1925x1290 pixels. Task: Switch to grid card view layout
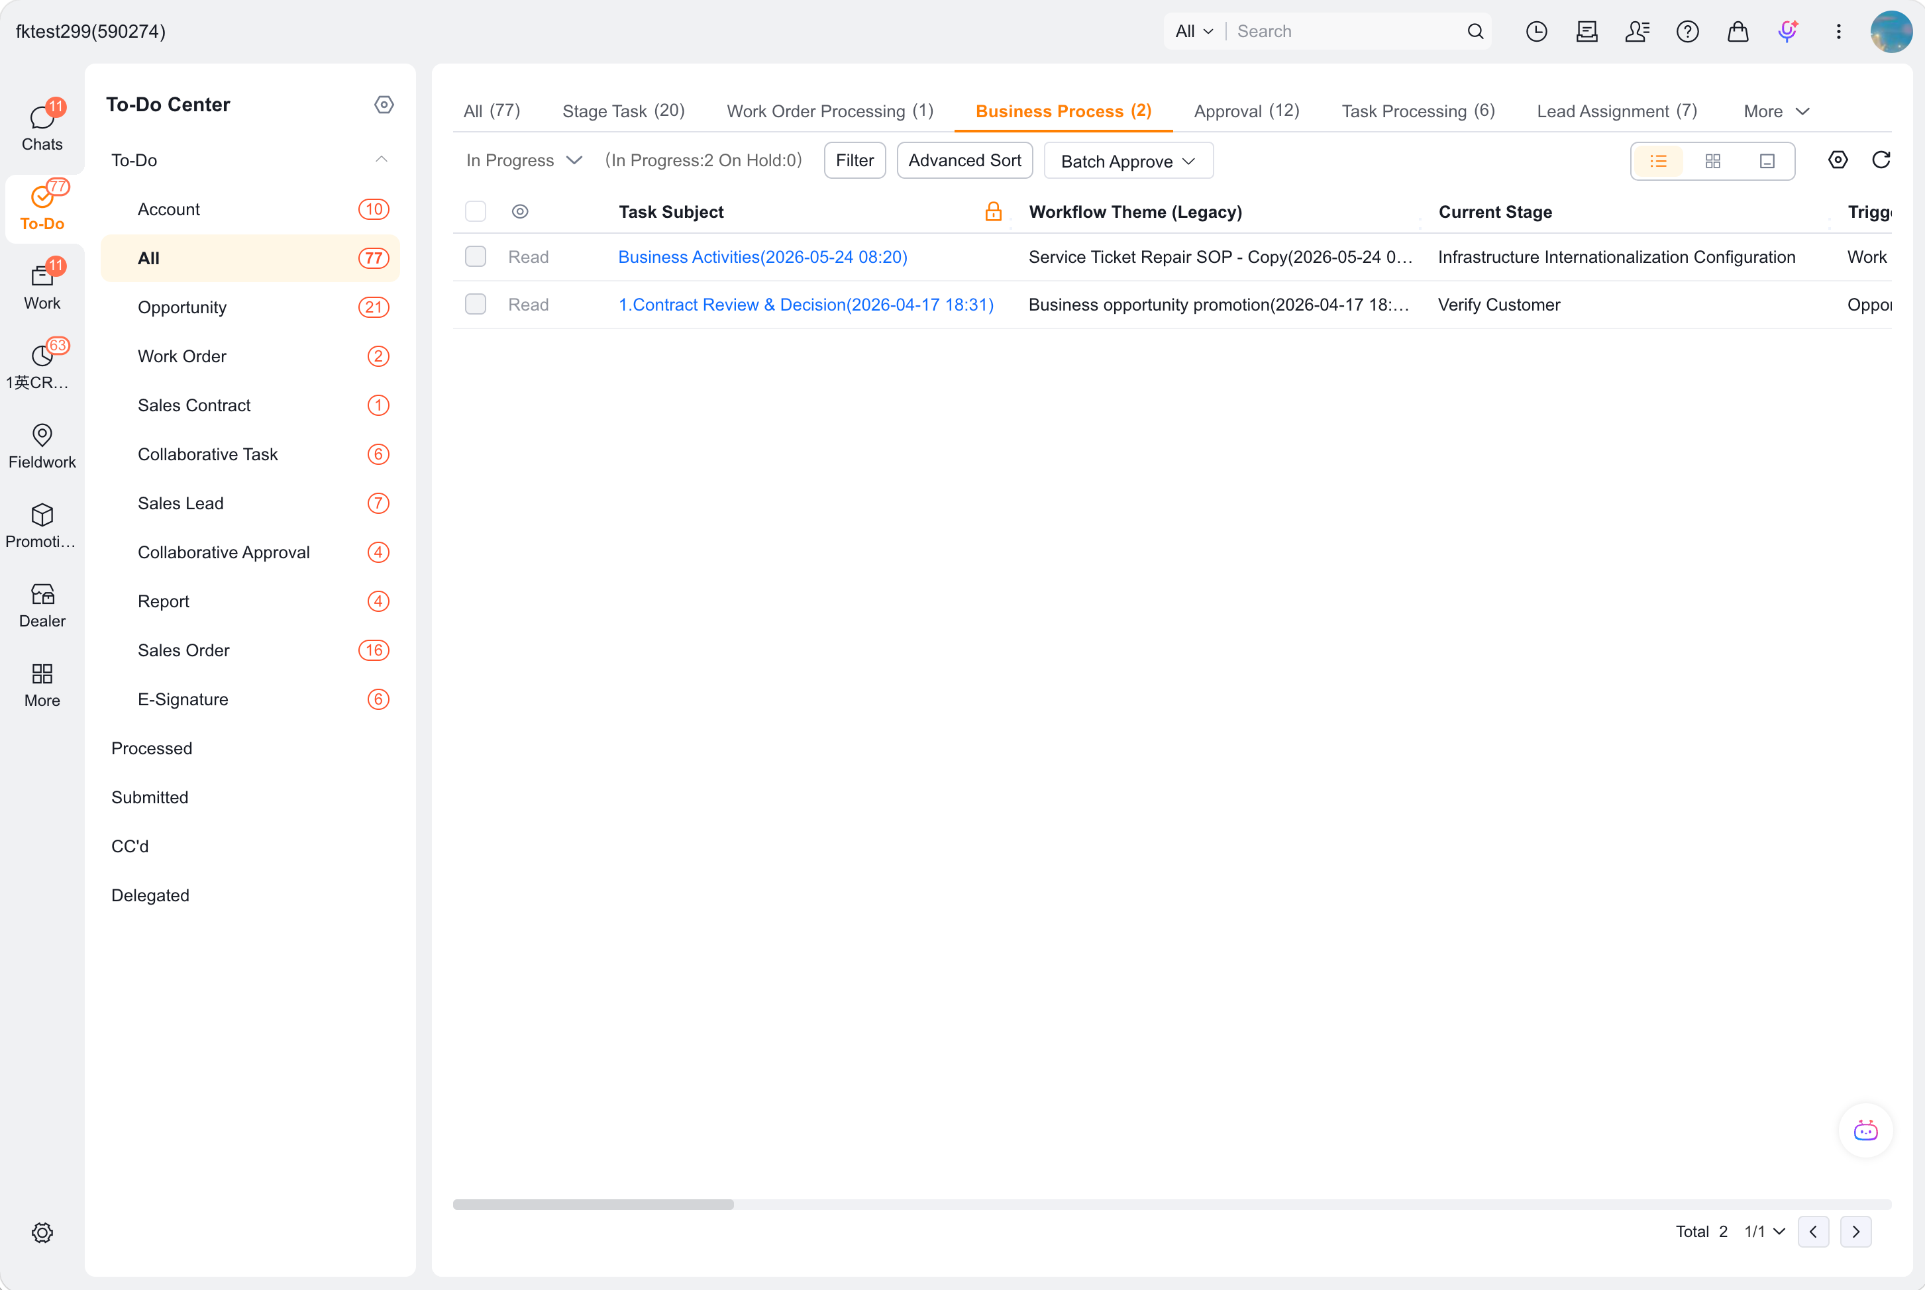(1712, 162)
